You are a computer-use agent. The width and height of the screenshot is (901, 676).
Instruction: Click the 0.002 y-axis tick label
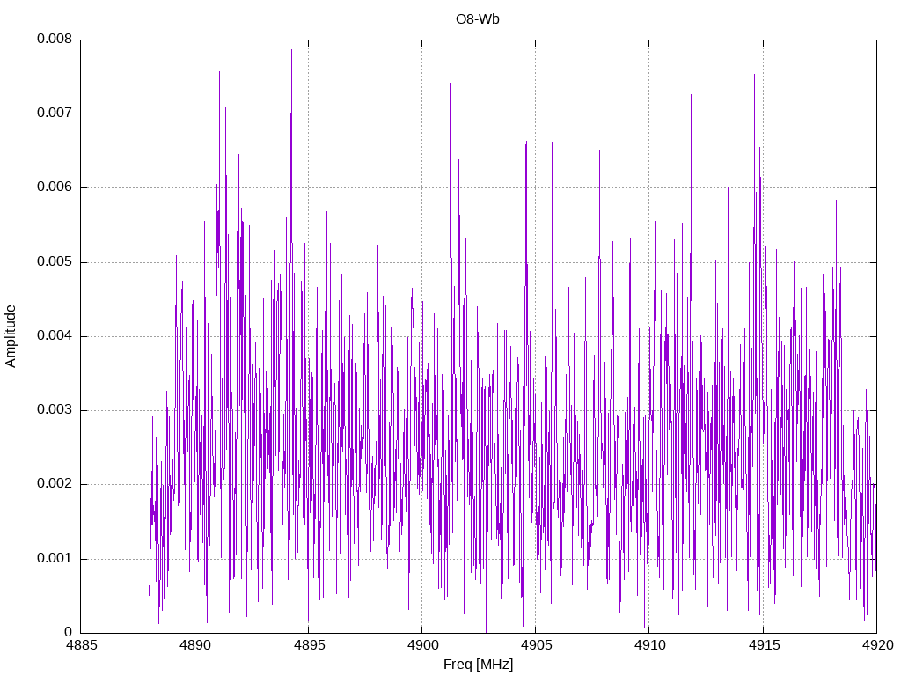(x=55, y=483)
